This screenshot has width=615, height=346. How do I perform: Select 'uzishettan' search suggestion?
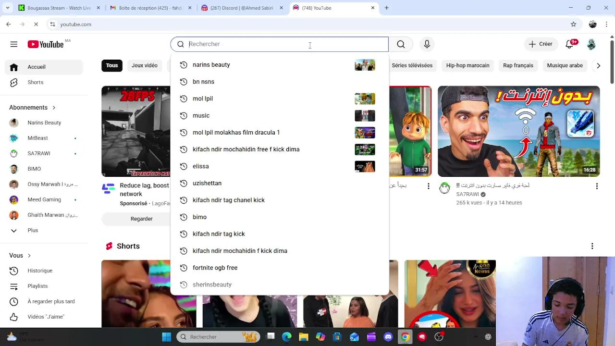point(279,183)
